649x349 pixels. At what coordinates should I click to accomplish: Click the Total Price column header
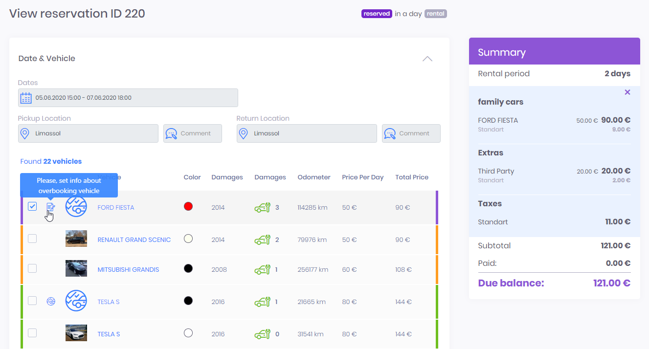[x=412, y=177]
